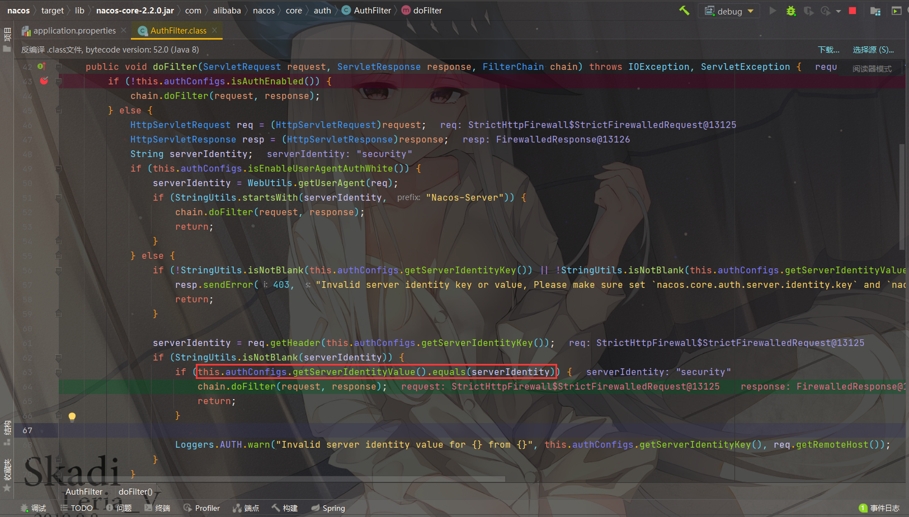This screenshot has height=517, width=909.
Task: Open the 事件日志 event log
Action: point(879,508)
